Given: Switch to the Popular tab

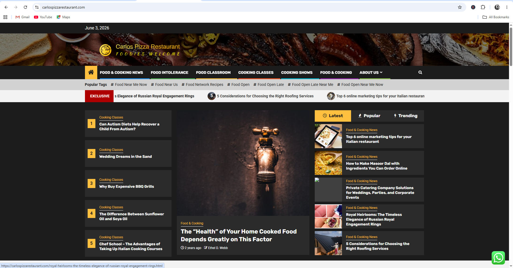Looking at the screenshot, I should pos(369,116).
